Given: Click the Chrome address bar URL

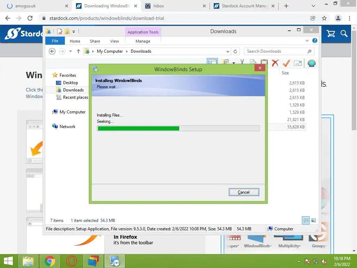Looking at the screenshot, I should point(107,18).
